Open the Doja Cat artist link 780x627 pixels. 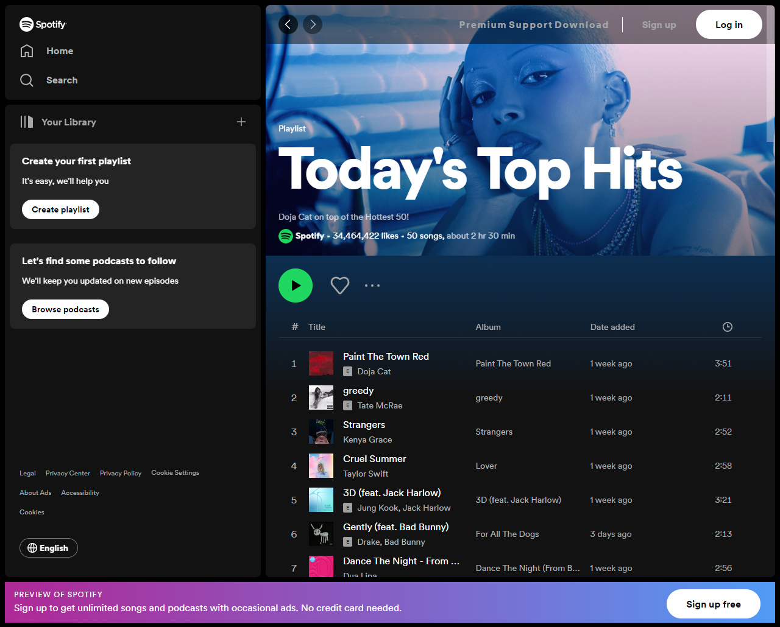click(374, 371)
